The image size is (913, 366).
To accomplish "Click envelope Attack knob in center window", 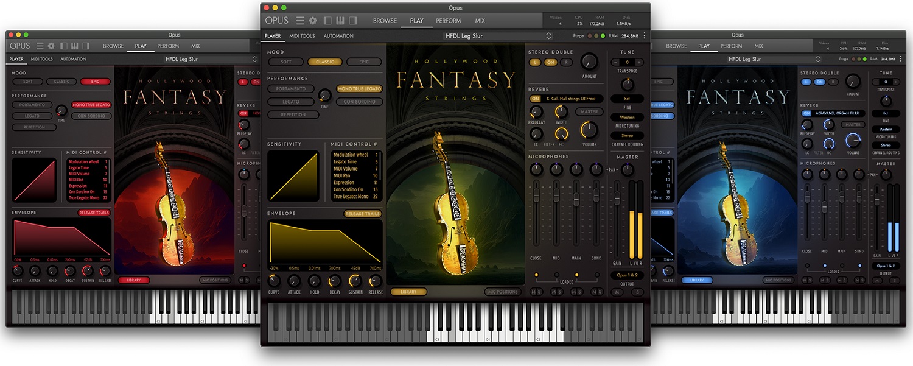I will coord(294,281).
